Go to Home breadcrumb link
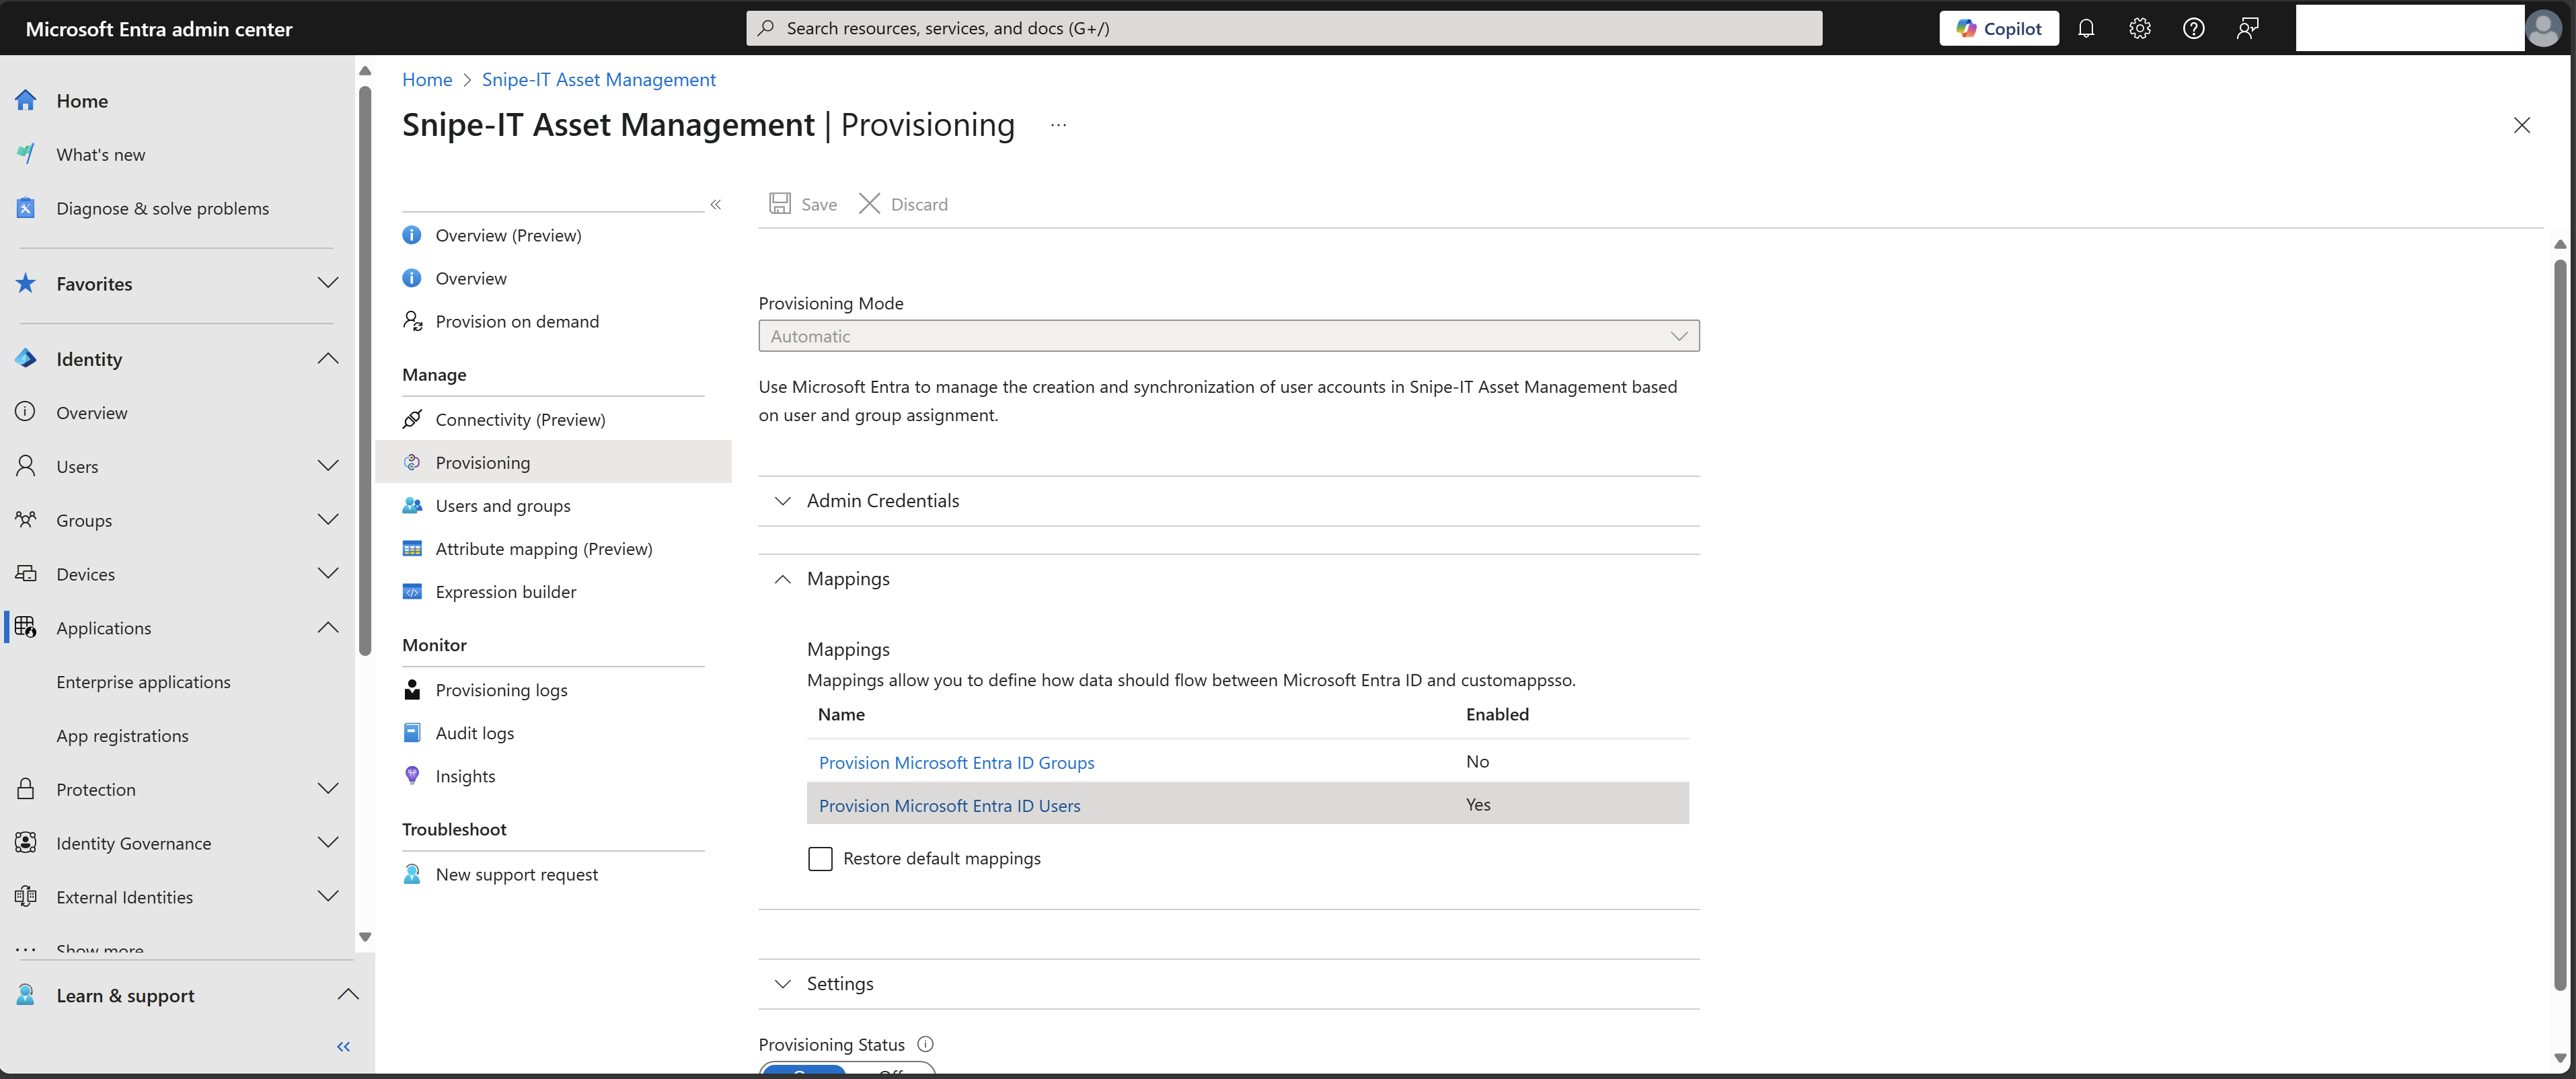2576x1079 pixels. tap(427, 79)
